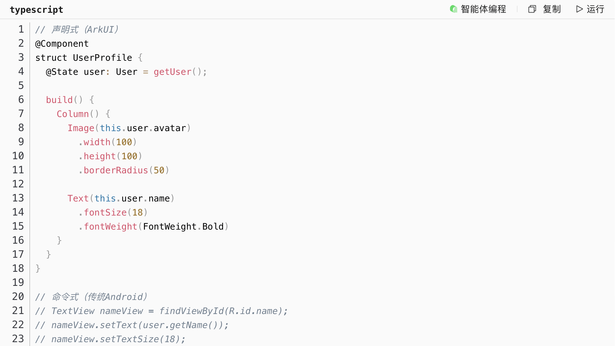
Task: Click line number 1 in gutter
Action: point(21,29)
